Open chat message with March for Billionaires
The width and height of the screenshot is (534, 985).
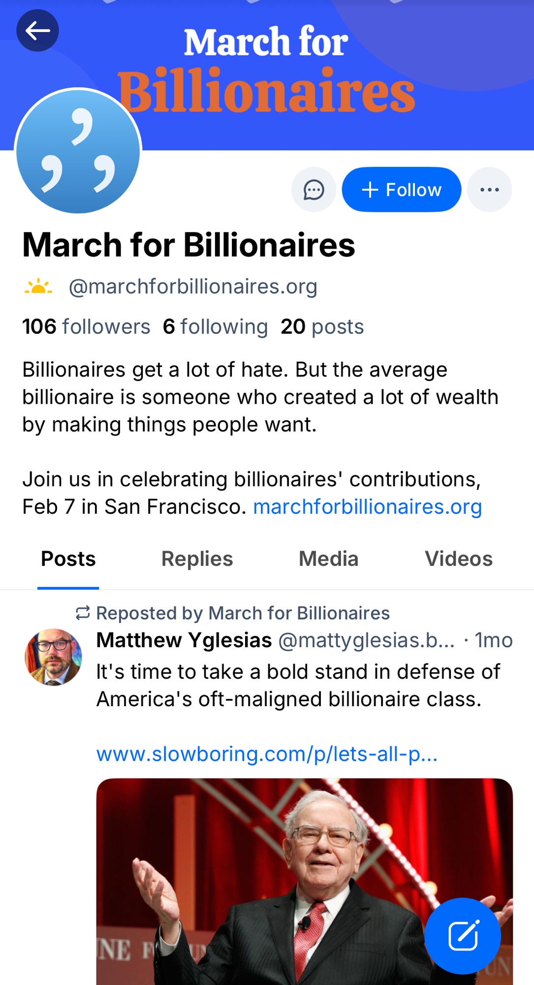314,190
